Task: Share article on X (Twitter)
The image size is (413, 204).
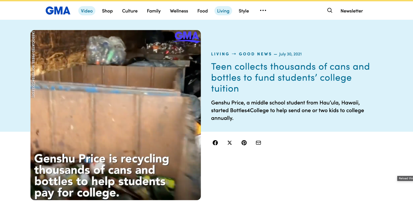Action: click(230, 143)
